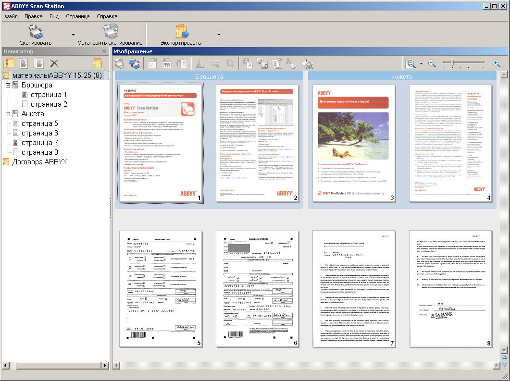
Task: Select Брошюра document in tree
Action: [37, 85]
